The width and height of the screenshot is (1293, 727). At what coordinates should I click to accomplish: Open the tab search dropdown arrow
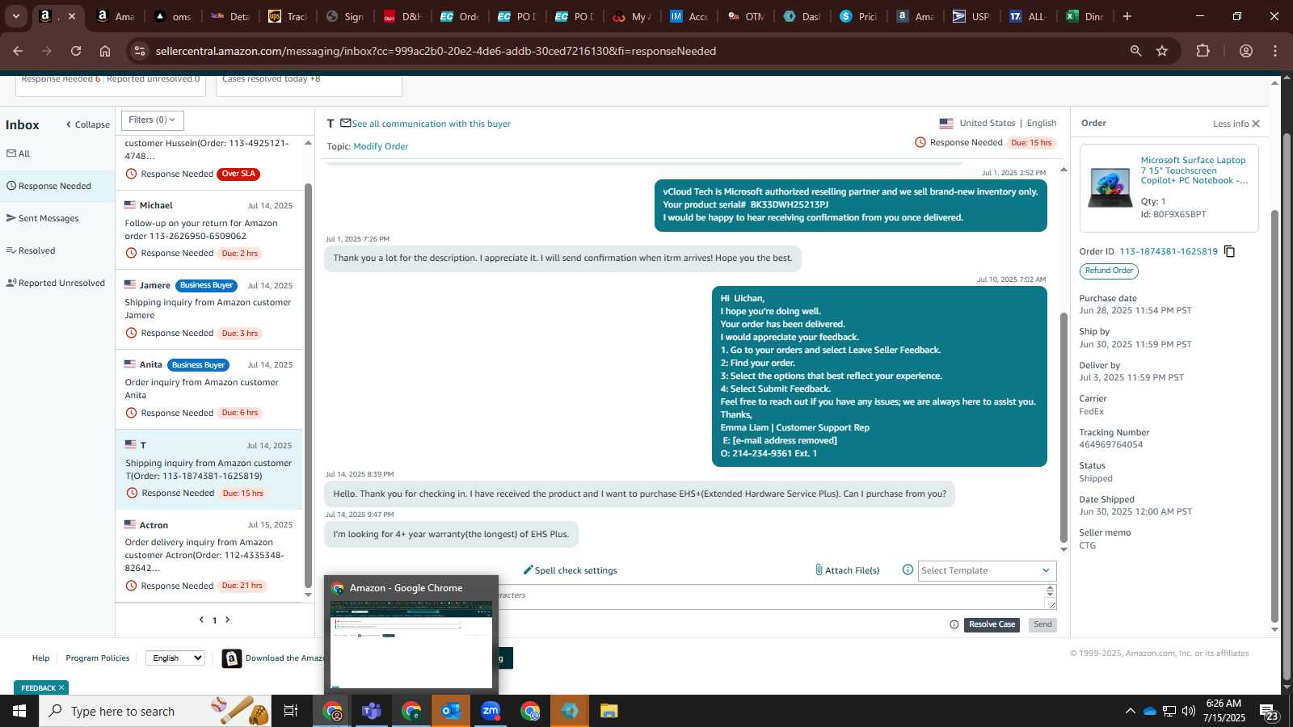click(15, 16)
